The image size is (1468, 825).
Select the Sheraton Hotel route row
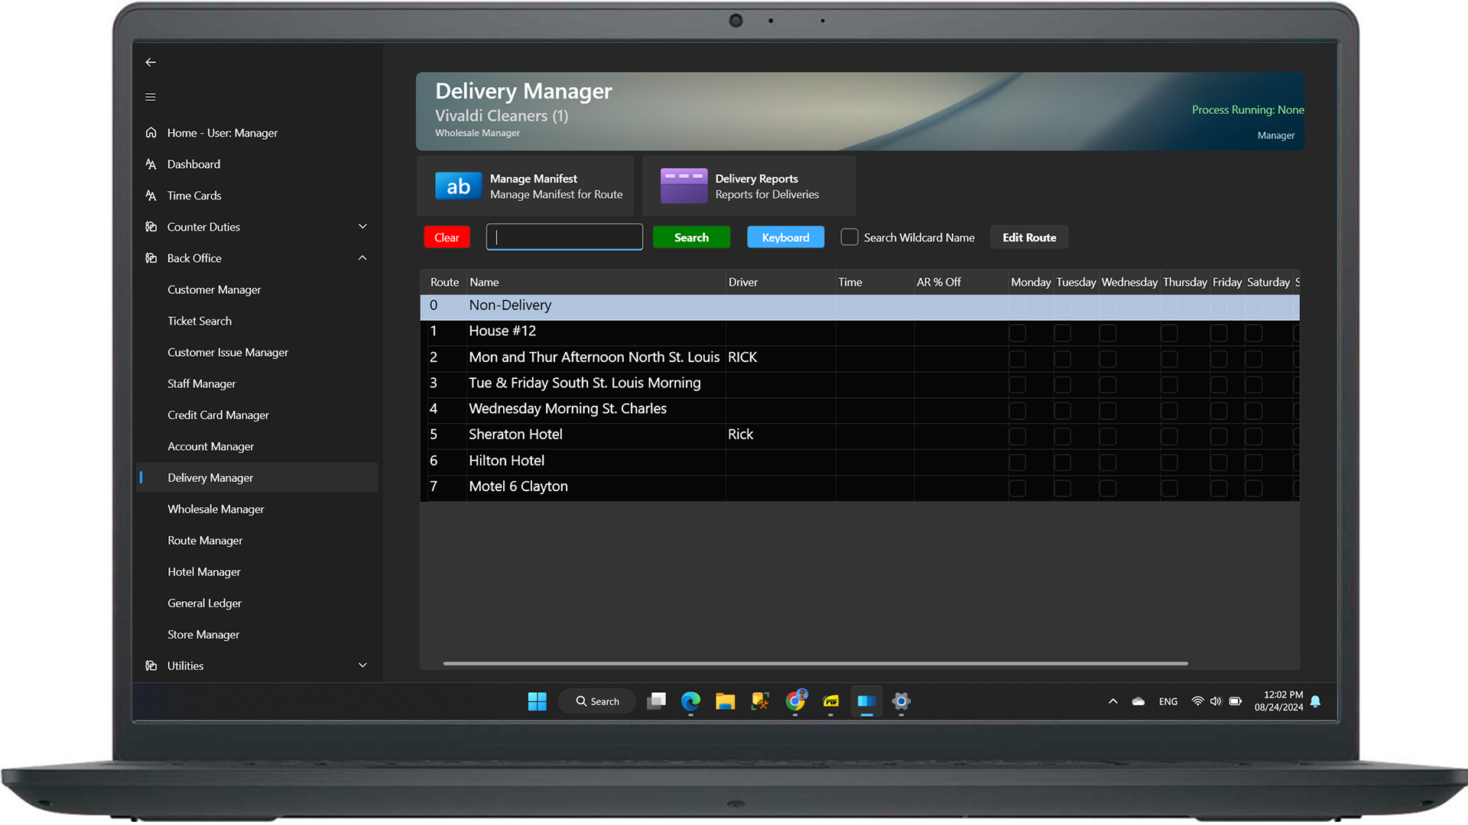[x=859, y=435]
